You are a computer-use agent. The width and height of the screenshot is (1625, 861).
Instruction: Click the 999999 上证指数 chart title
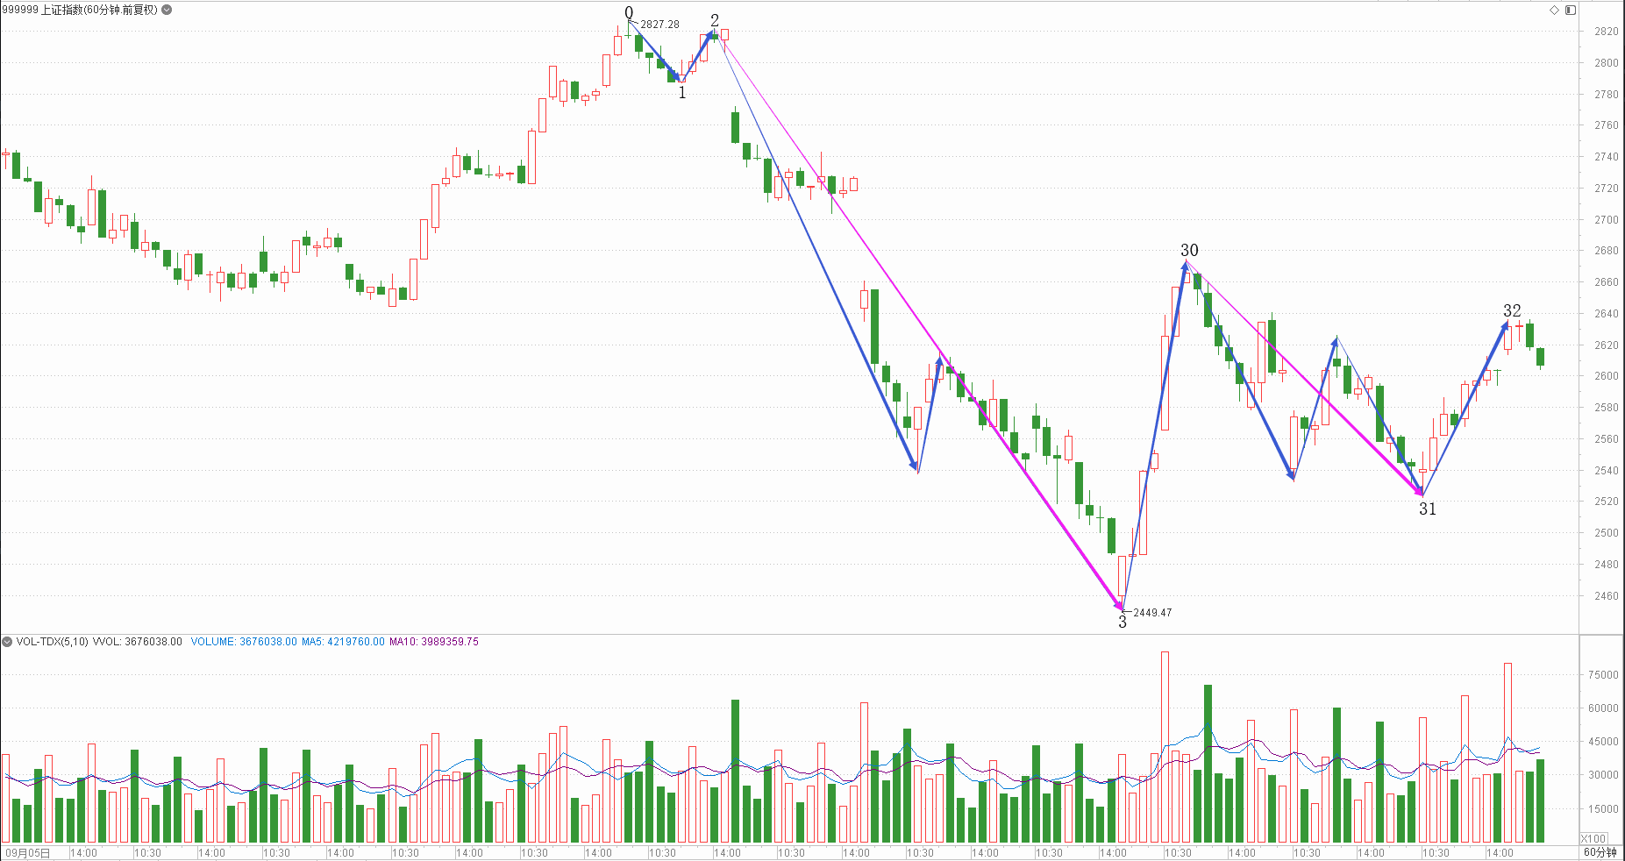click(80, 10)
